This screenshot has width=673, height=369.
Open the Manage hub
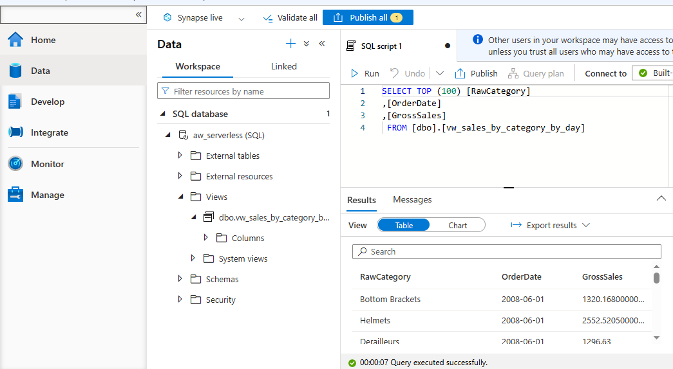coord(73,195)
